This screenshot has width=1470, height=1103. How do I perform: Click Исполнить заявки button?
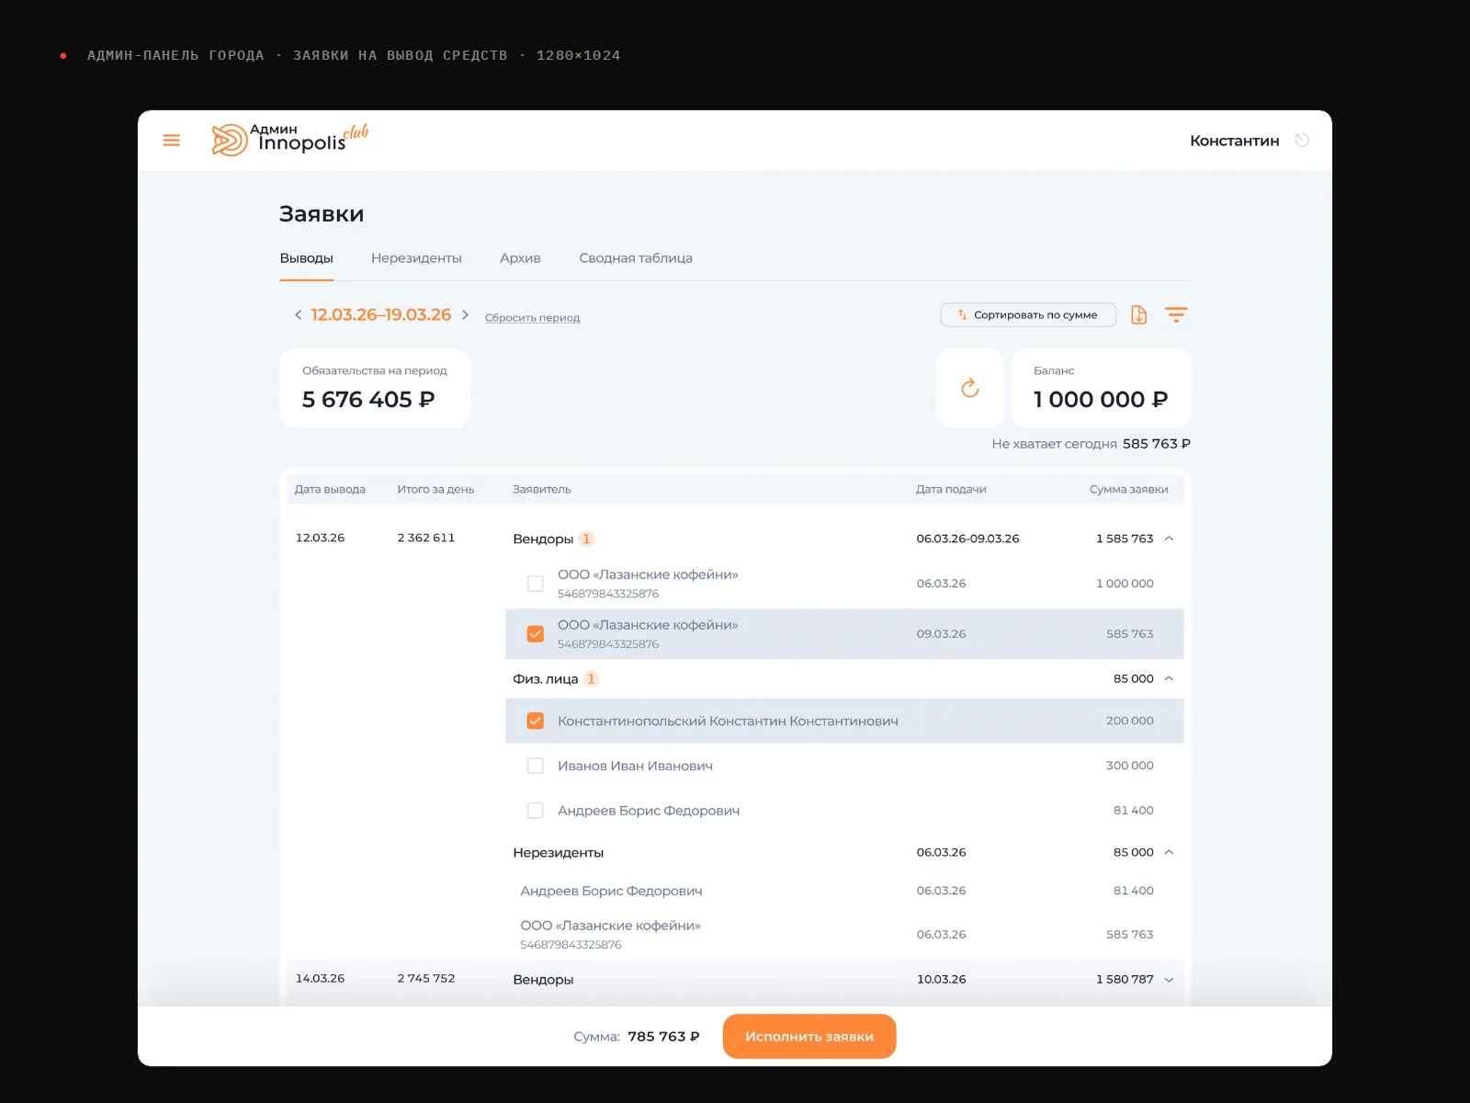point(809,1037)
